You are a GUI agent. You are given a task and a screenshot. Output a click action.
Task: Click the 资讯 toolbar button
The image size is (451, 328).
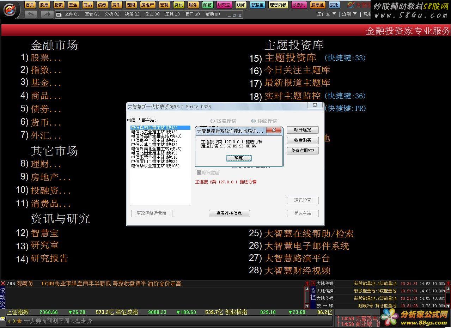[x=178, y=5]
